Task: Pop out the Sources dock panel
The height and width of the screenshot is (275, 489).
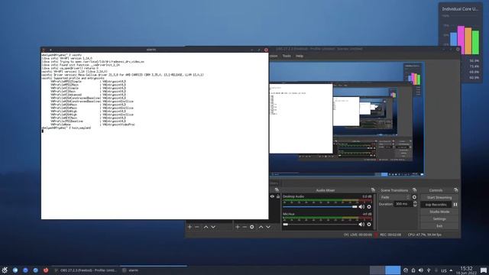Action: (x=277, y=190)
